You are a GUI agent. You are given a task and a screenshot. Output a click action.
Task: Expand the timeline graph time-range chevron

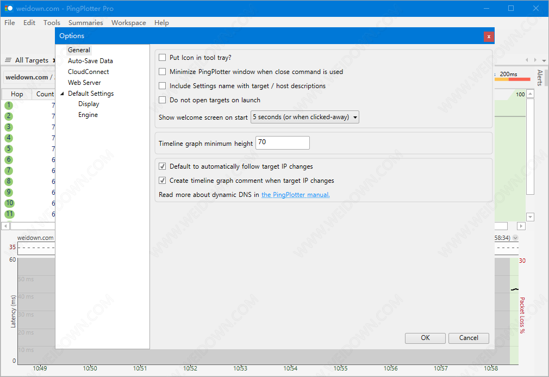515,238
